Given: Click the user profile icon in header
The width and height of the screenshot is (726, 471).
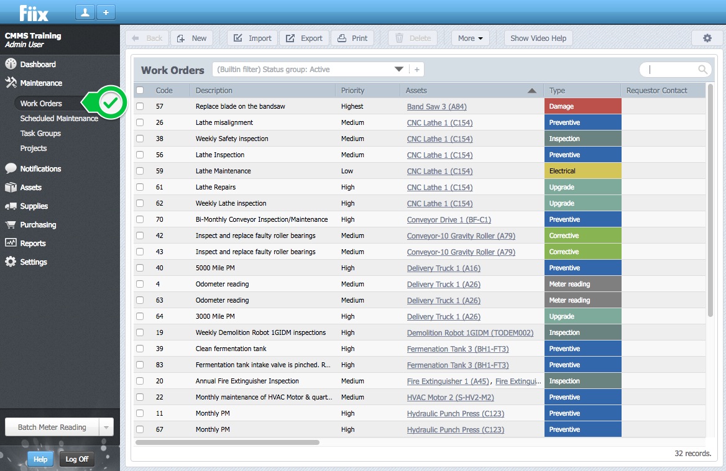Looking at the screenshot, I should 85,12.
